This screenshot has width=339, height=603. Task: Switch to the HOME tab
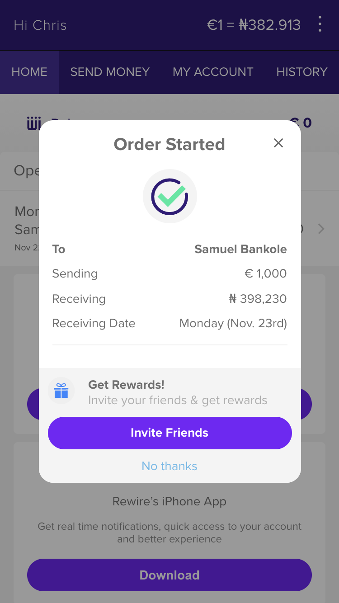(29, 72)
